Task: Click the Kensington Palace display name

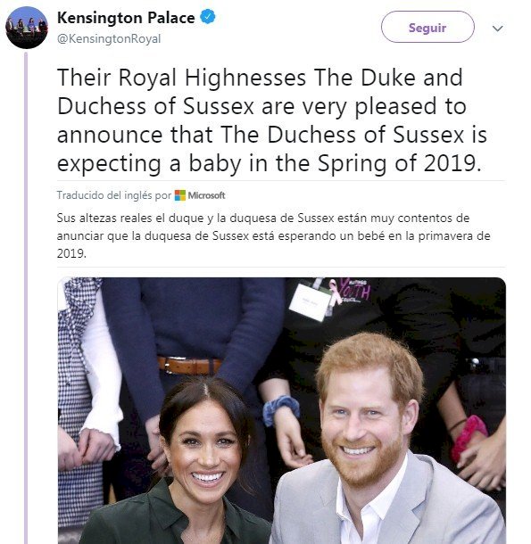Action: (126, 18)
